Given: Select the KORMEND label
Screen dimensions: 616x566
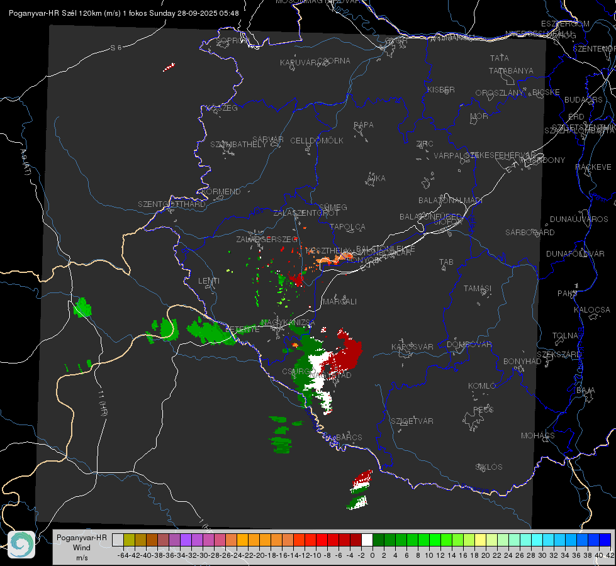Looking at the screenshot, I should (221, 192).
